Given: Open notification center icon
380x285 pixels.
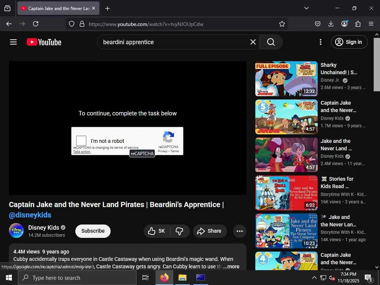Looking at the screenshot, I should 368,278.
